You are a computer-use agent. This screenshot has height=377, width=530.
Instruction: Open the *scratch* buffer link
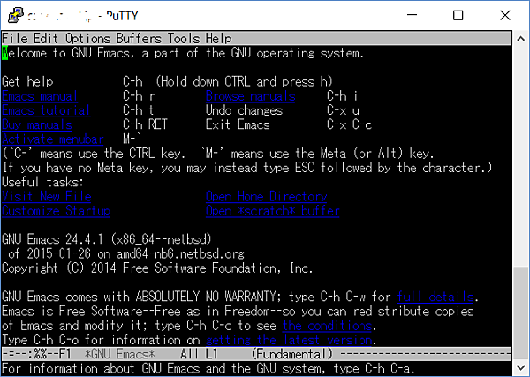273,211
